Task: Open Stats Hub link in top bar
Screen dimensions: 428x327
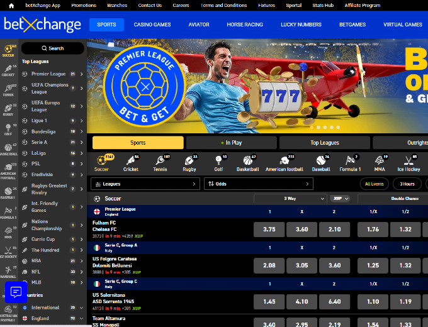Action: [323, 6]
